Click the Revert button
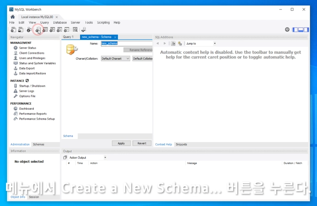Viewport: 317px width, 206px height. point(142,143)
